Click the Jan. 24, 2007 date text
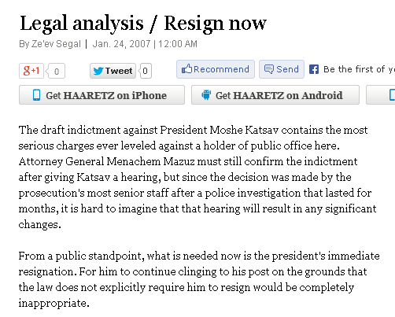This screenshot has height=317, width=395. [x=121, y=44]
